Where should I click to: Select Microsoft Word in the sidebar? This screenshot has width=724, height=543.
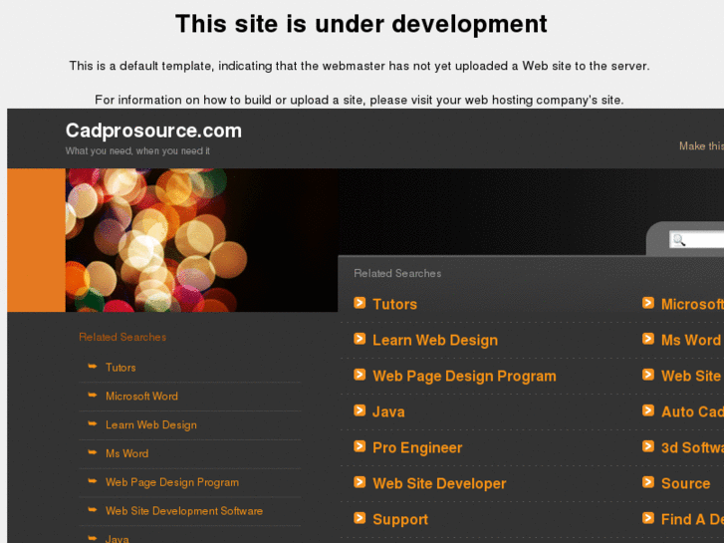click(141, 397)
